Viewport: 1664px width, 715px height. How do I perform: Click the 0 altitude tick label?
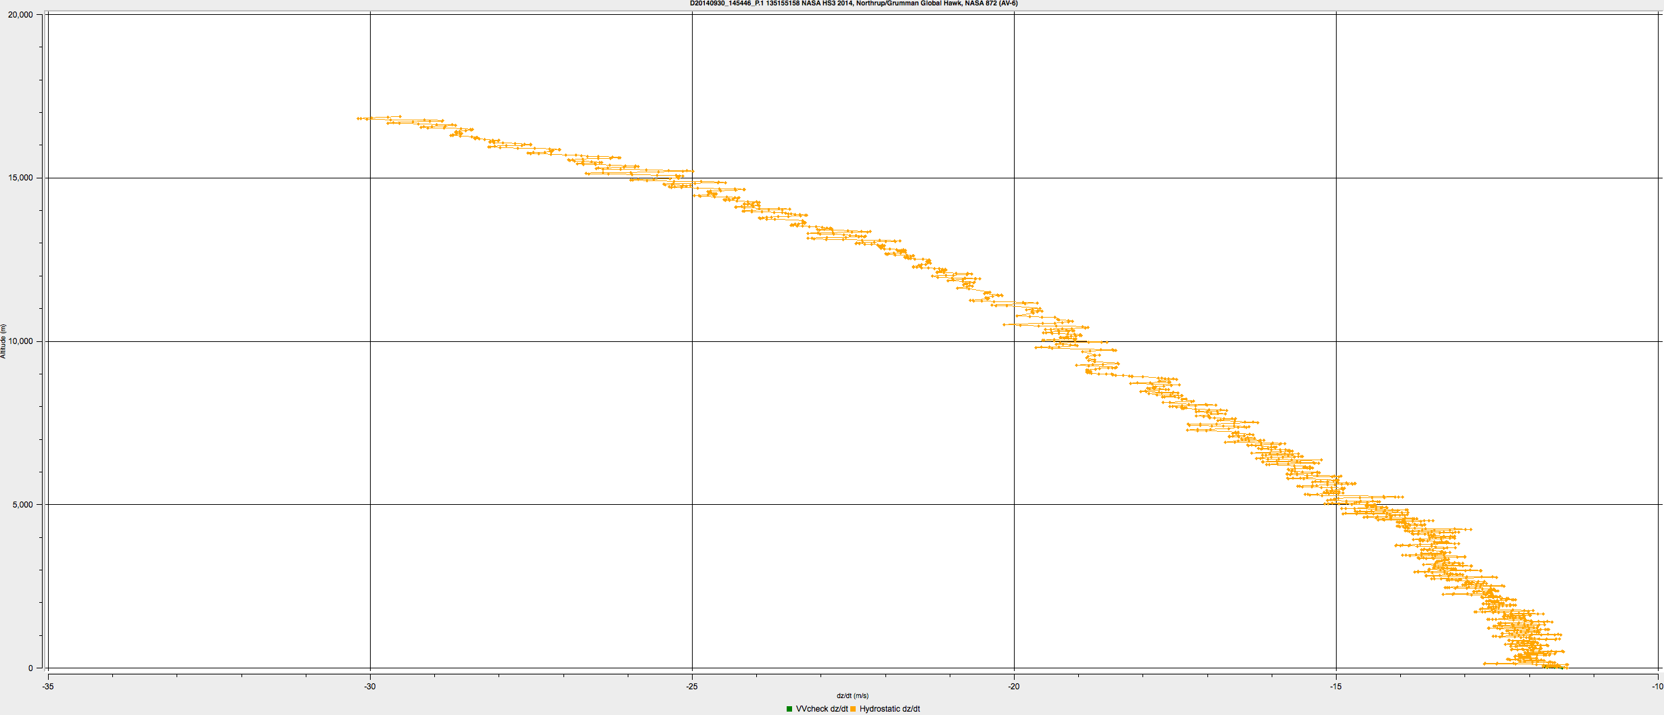coord(30,668)
